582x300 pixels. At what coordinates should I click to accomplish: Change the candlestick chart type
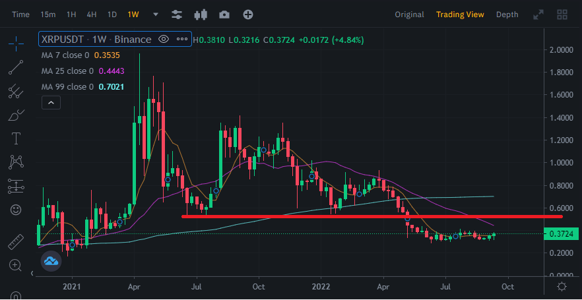click(x=201, y=15)
